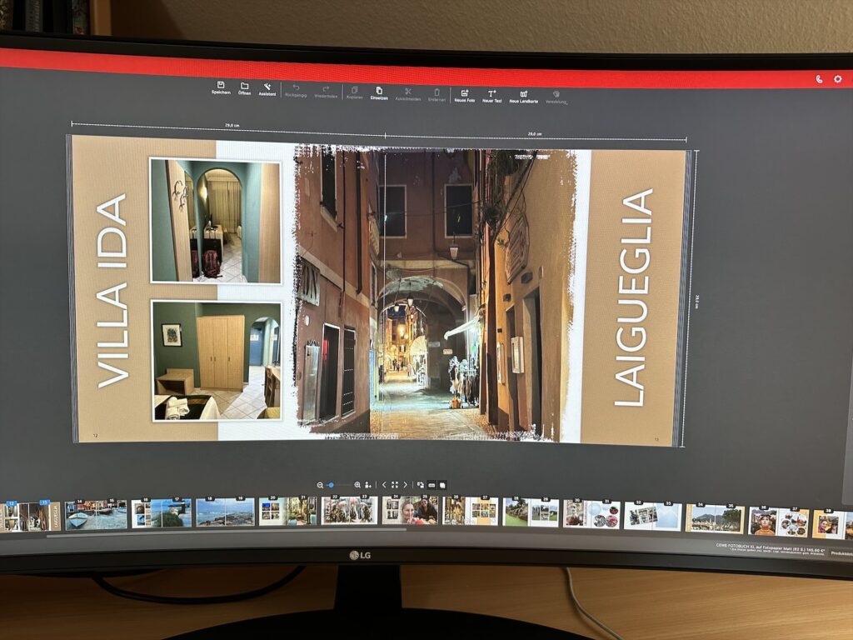
Task: Toggle the stacked pages view button
Action: coord(441,484)
